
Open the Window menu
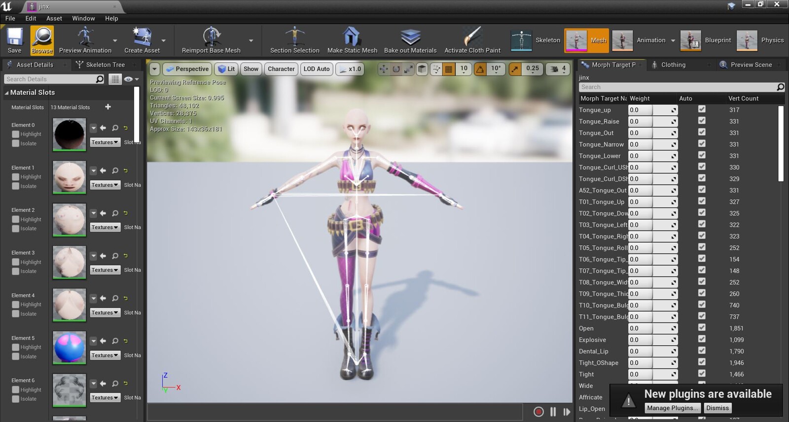tap(83, 18)
